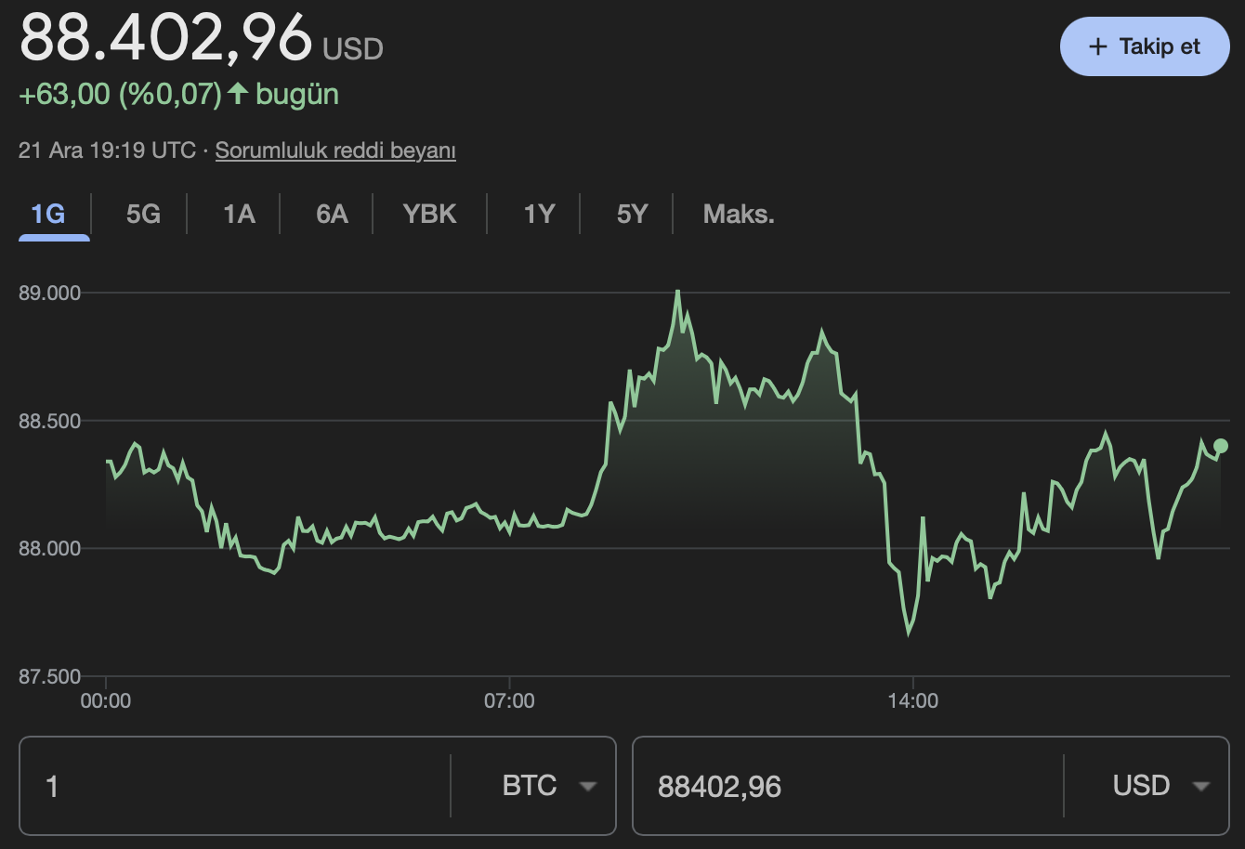1245x849 pixels.
Task: Open the Maks. chart range tab
Action: pos(737,214)
